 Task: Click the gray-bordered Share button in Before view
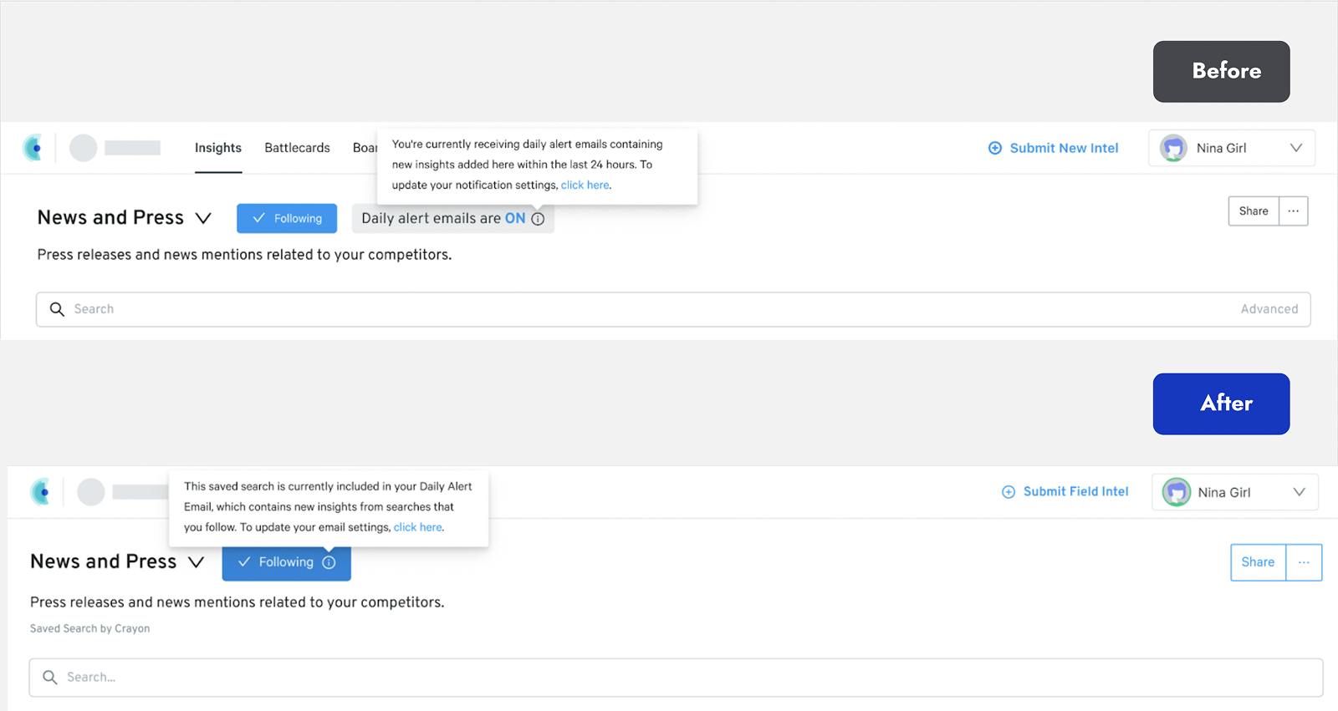point(1253,211)
